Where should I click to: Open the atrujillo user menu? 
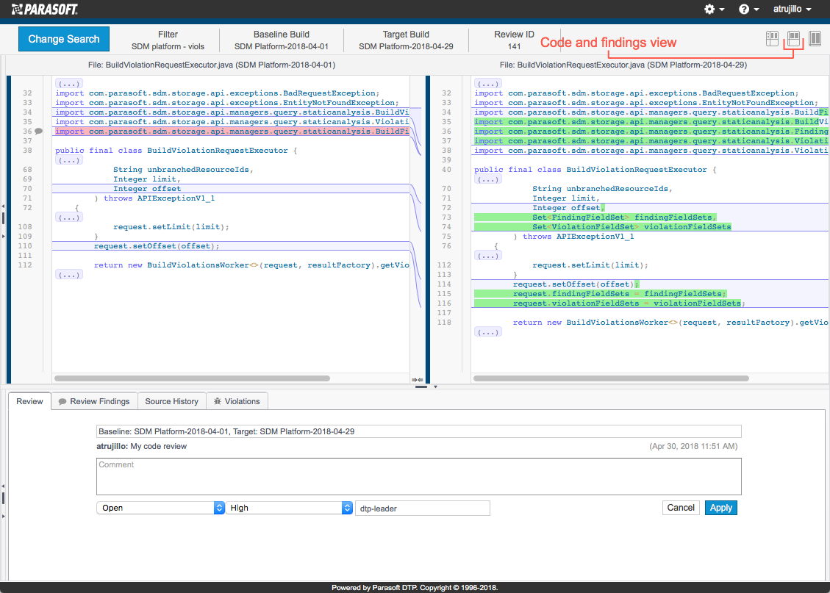point(792,9)
